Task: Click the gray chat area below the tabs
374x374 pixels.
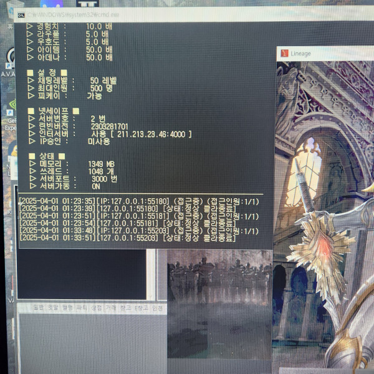Action: click(x=92, y=343)
